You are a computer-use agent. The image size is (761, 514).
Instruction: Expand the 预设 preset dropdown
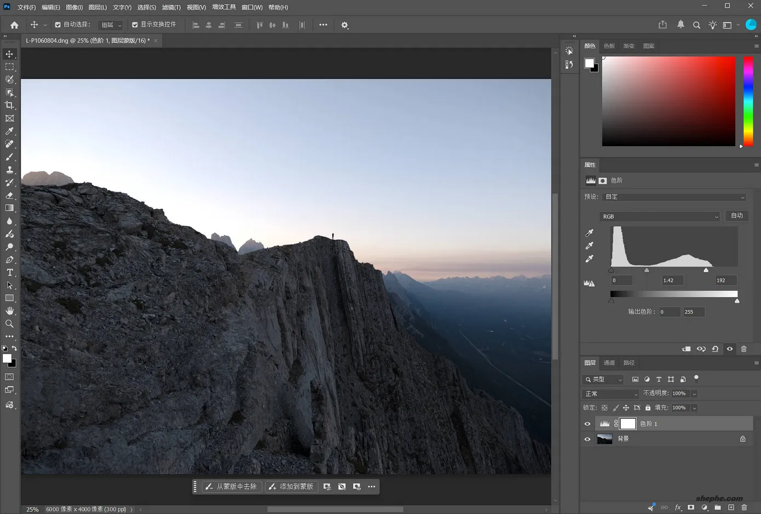click(x=674, y=197)
